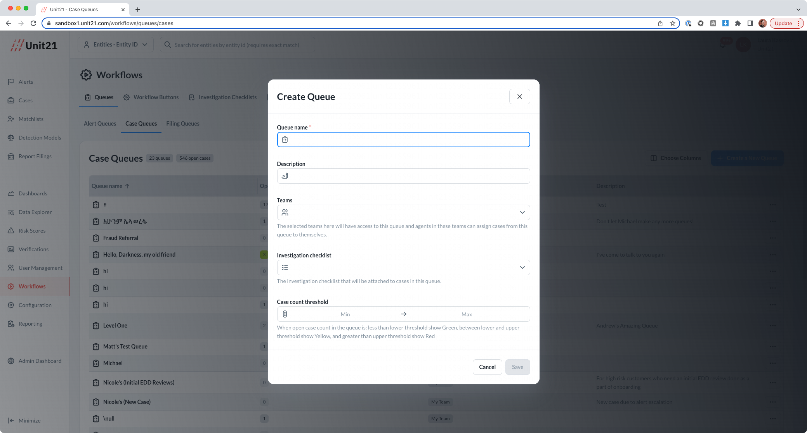Open the Entities - Entity ID dropdown
Screen dimensions: 807x433
[116, 45]
